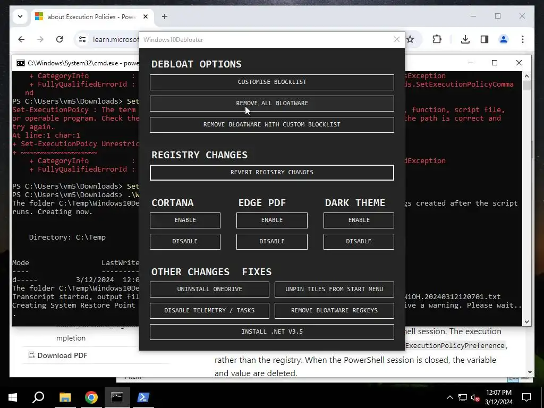Reload the Chrome page
Screen dimensions: 544x408
pos(59,39)
